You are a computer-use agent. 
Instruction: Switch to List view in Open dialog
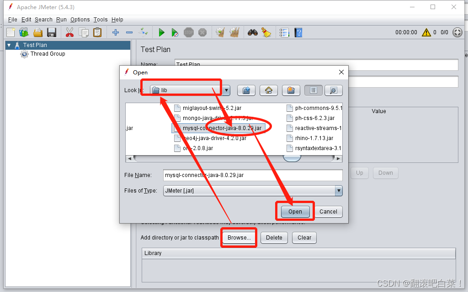coord(314,90)
